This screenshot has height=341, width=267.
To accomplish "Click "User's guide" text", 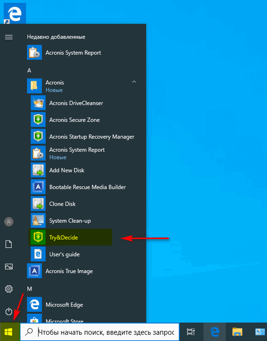I will click(x=64, y=254).
